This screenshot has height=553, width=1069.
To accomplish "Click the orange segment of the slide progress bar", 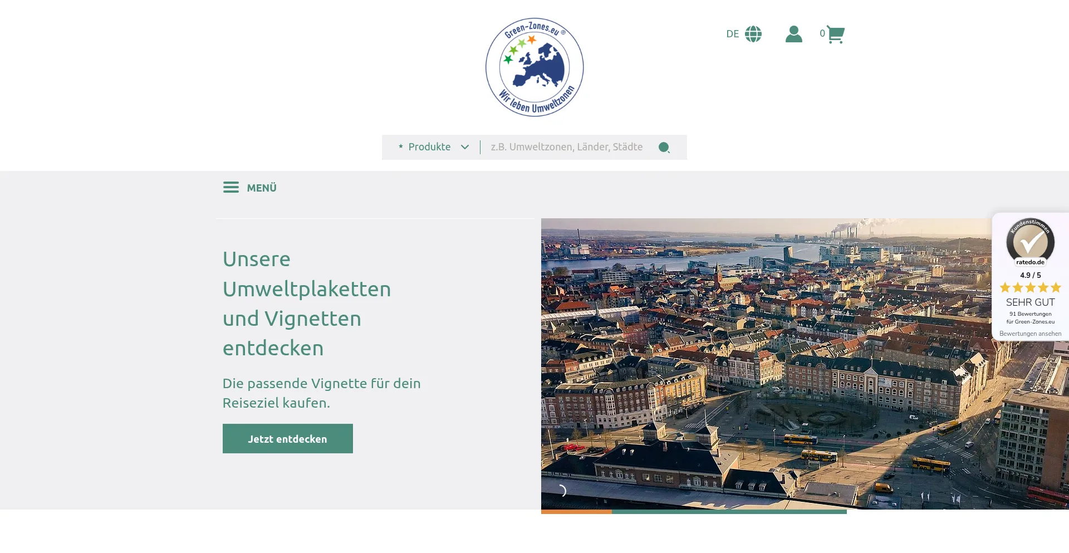I will pyautogui.click(x=576, y=511).
